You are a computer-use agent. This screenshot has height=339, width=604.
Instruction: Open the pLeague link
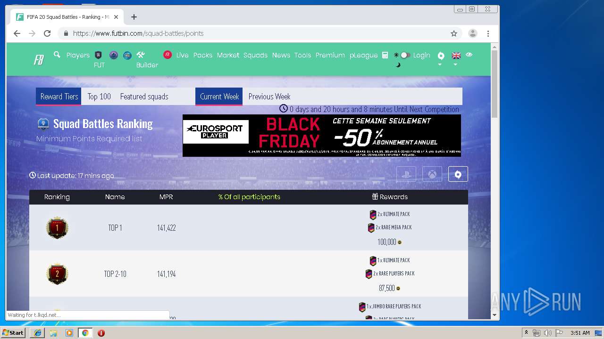[x=363, y=55]
